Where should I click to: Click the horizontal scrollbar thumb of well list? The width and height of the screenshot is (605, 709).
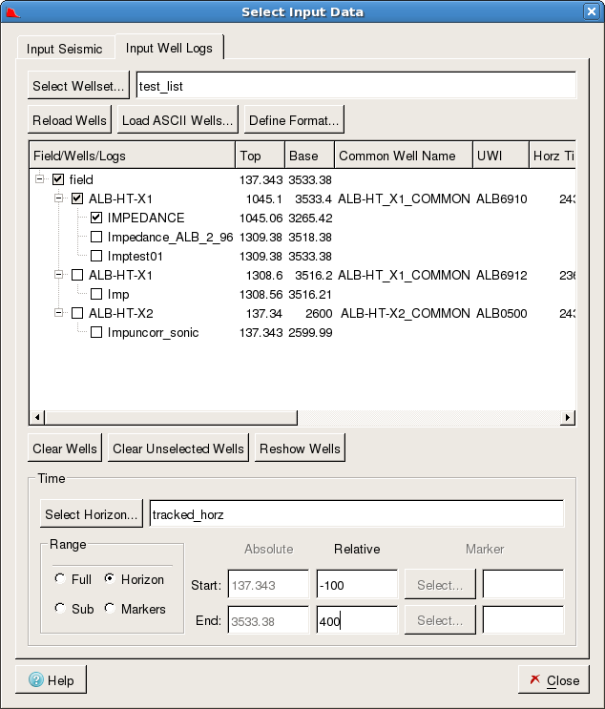(171, 417)
